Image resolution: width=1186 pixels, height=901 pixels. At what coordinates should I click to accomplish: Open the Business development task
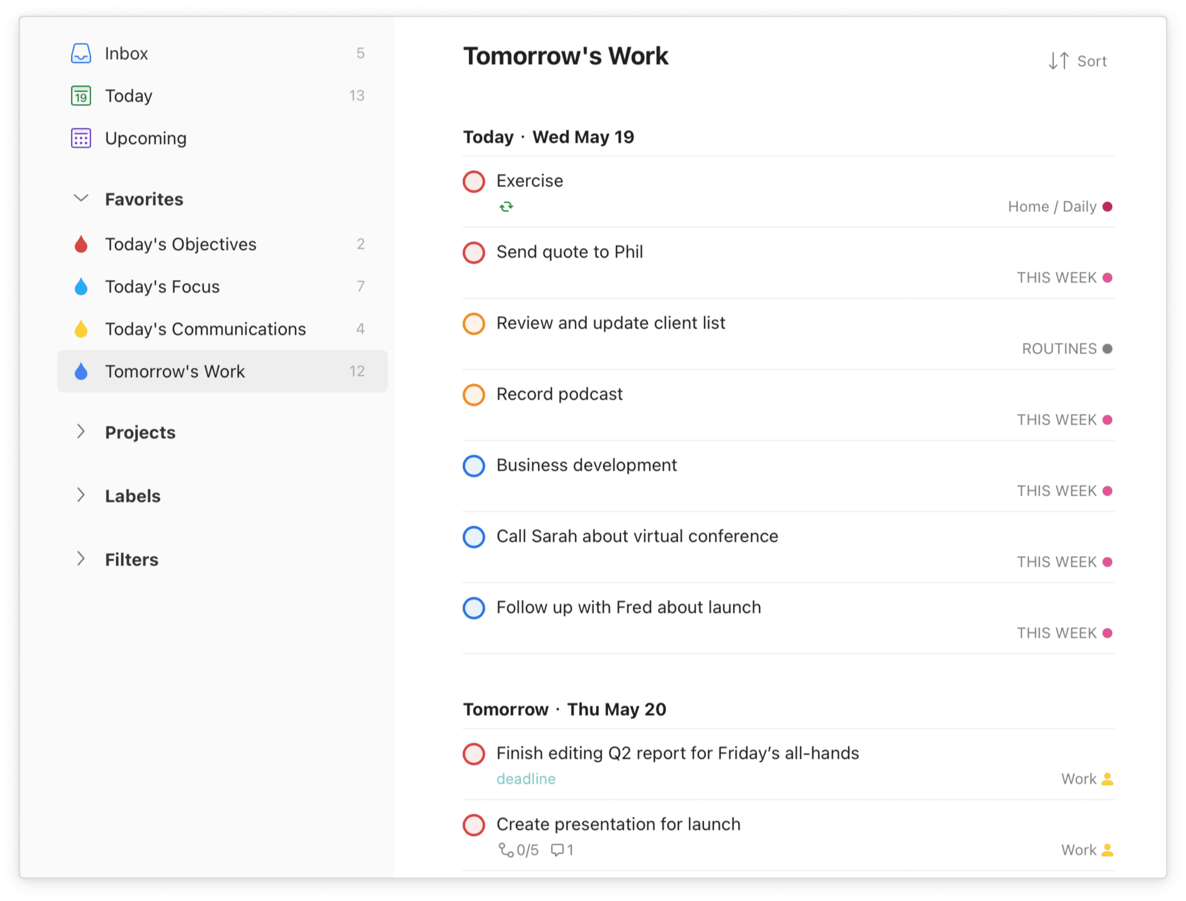point(587,465)
